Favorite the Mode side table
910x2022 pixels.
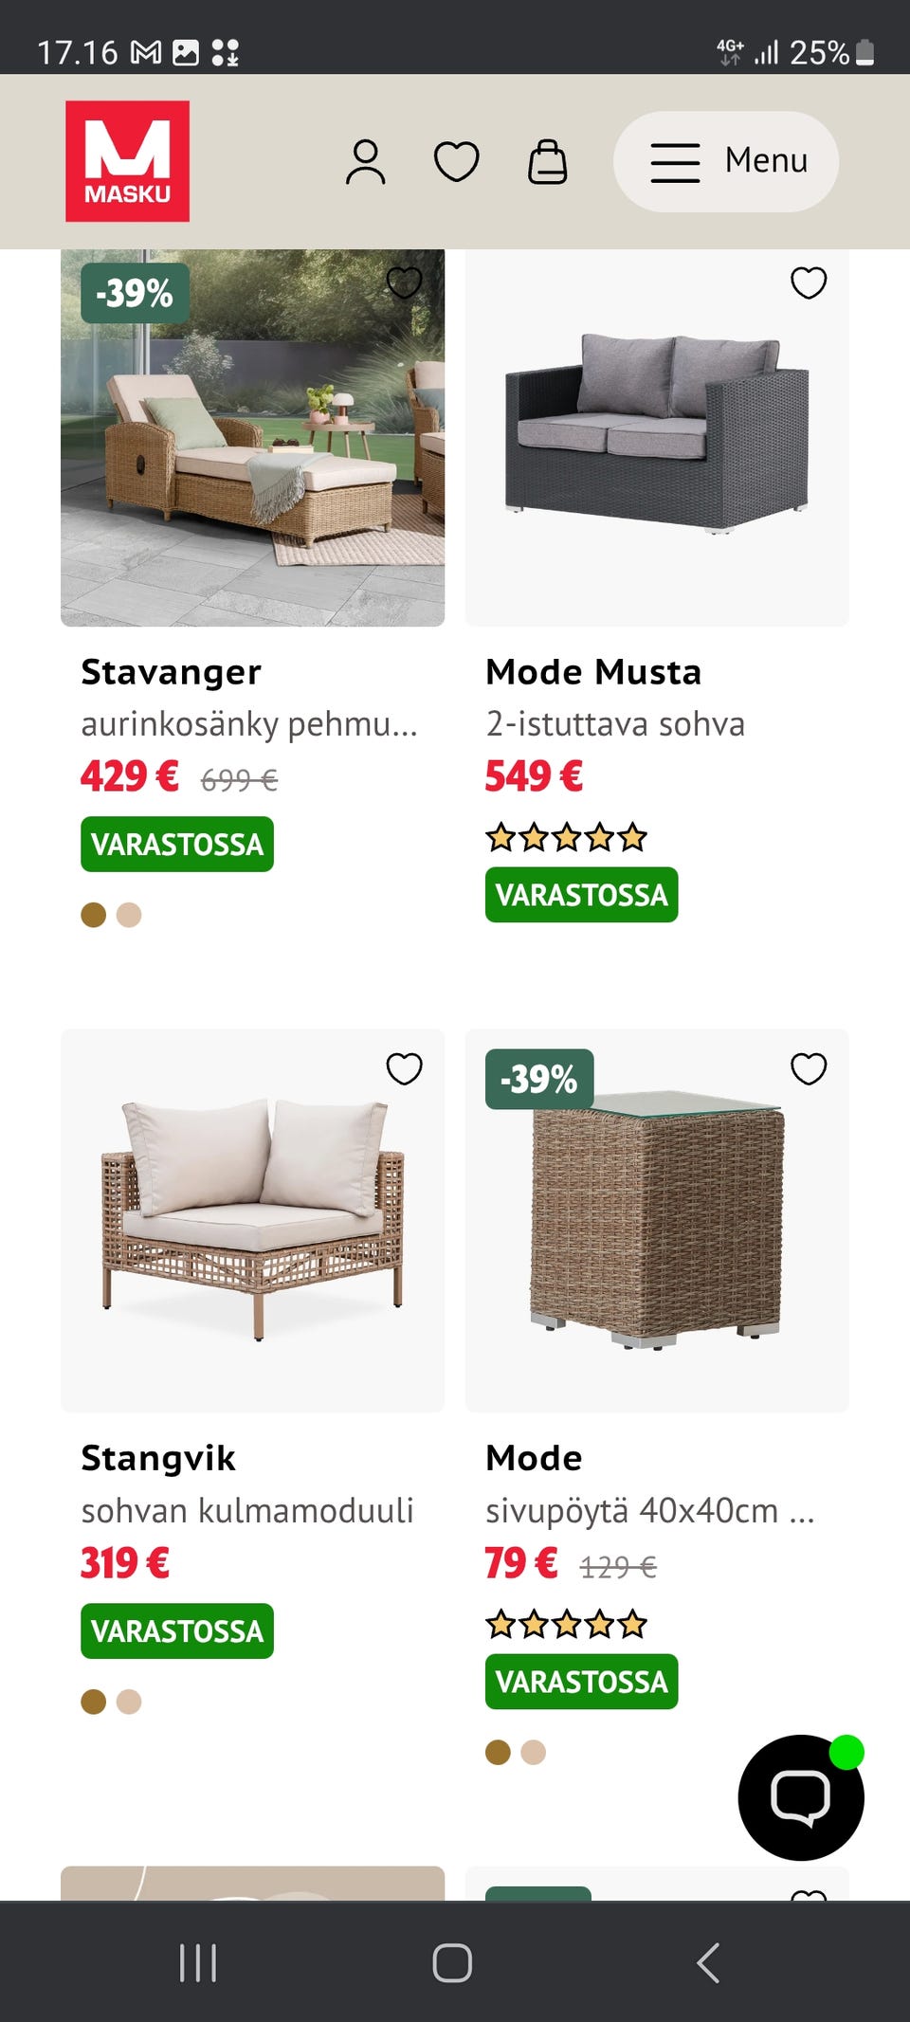tap(808, 1068)
